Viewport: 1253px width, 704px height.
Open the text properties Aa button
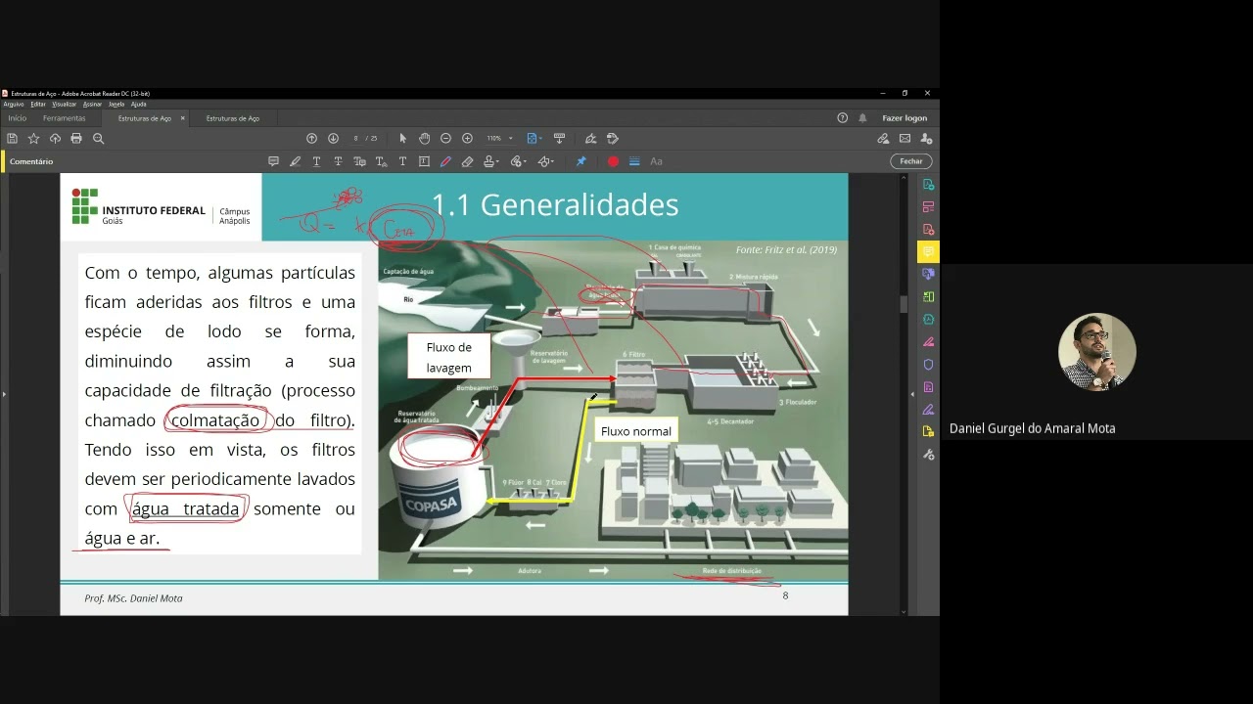(x=656, y=161)
